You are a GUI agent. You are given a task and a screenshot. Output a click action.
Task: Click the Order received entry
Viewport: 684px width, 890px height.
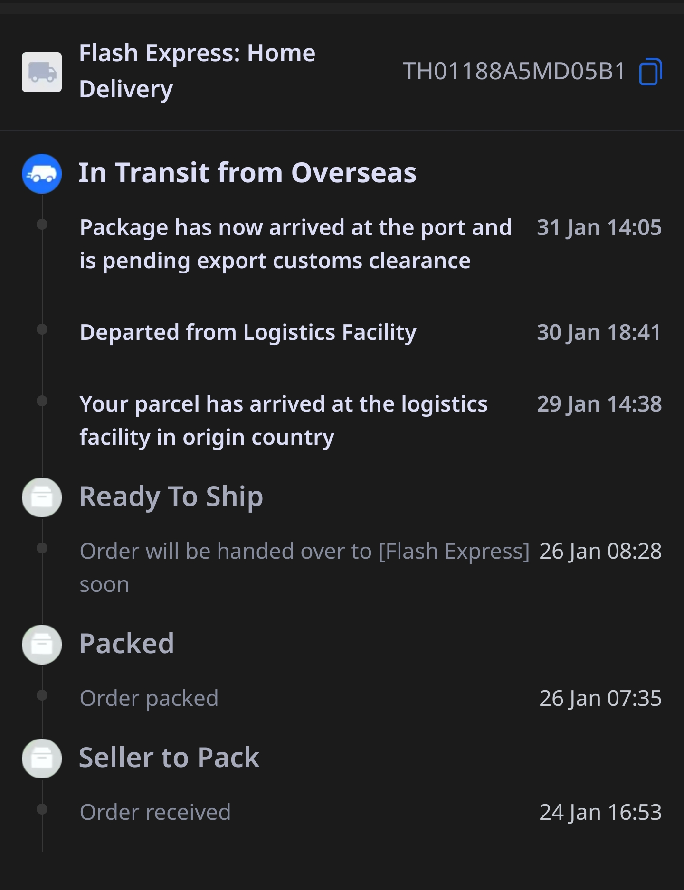(x=155, y=813)
